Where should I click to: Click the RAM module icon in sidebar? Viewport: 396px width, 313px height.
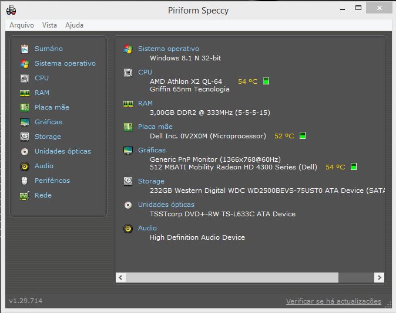pyautogui.click(x=25, y=93)
